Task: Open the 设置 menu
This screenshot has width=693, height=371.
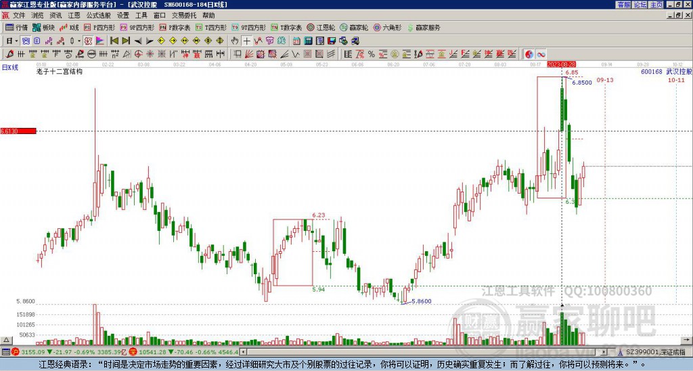Action: 123,16
